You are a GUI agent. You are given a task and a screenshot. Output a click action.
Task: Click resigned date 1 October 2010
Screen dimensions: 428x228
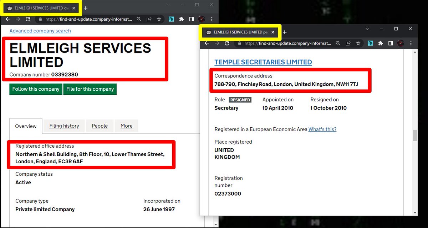pyautogui.click(x=328, y=108)
